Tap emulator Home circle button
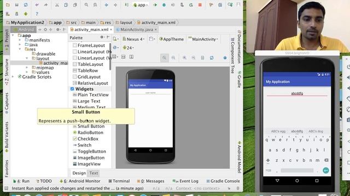350x196 pixels. tap(297, 181)
